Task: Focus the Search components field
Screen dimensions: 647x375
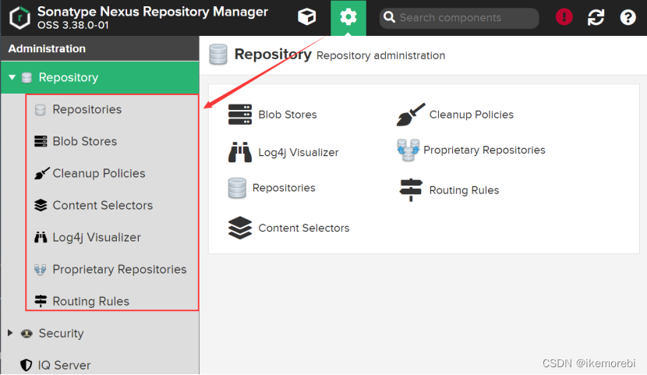Action: [459, 18]
